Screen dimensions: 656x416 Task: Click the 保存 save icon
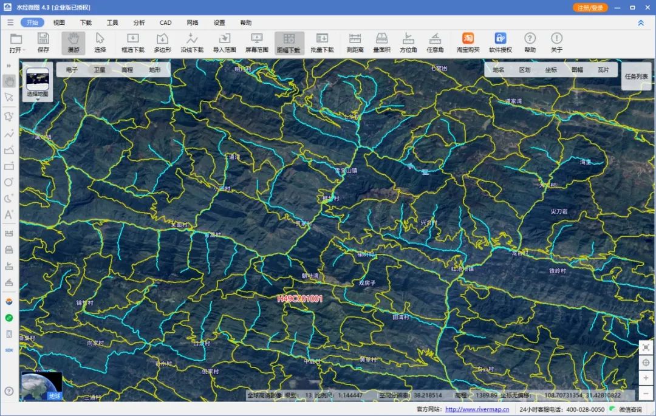coord(43,43)
